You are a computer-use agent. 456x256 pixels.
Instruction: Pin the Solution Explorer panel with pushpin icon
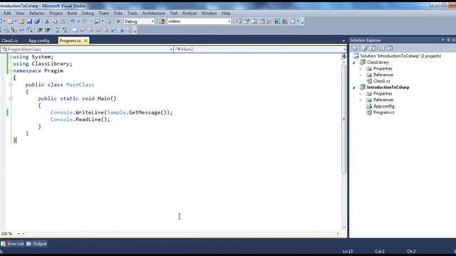coord(448,40)
